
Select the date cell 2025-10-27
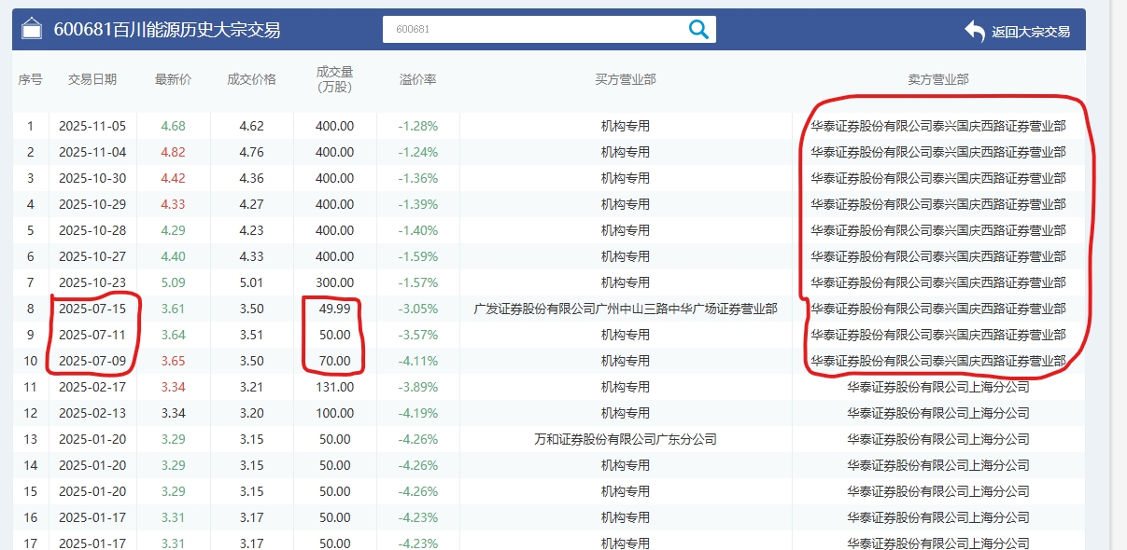point(92,256)
